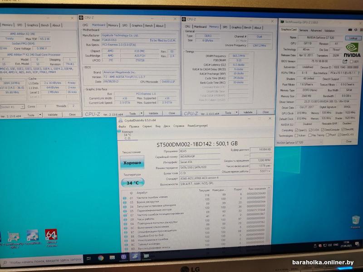363x272 pixels.
Task: Toggle the OpenCL checkbox
Action: (x=297, y=130)
